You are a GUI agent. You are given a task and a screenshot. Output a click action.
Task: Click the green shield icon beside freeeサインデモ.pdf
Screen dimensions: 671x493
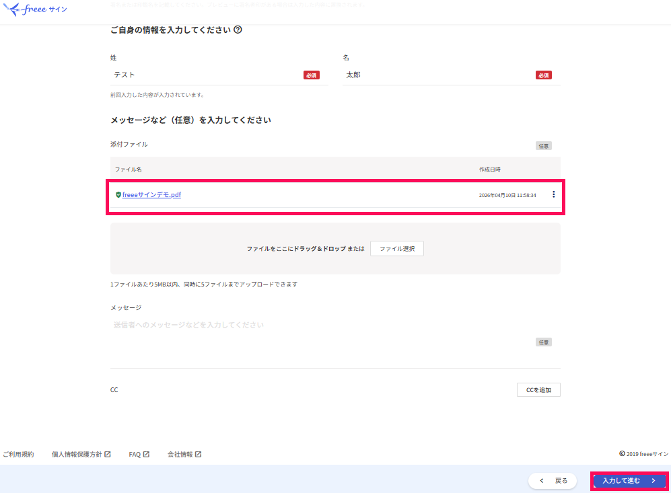click(118, 194)
